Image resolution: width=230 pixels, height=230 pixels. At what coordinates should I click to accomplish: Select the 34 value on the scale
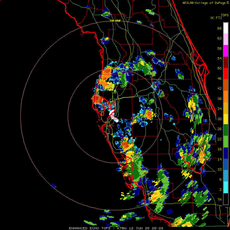pyautogui.click(x=220, y=109)
